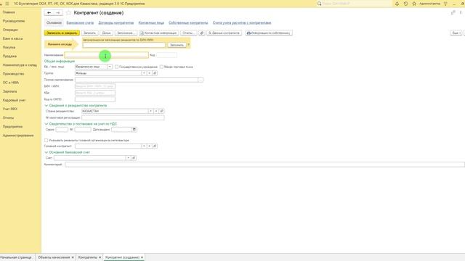
Task: Open the hamburger main menu icon
Action: 7,4
